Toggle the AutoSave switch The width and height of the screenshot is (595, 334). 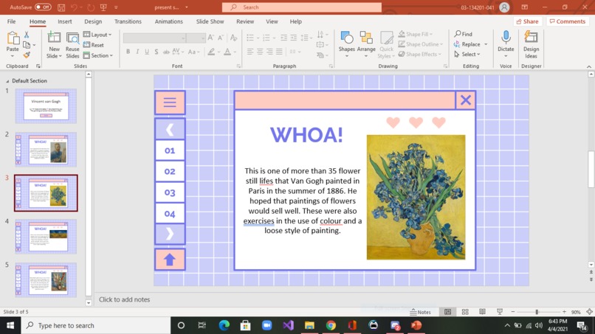point(43,7)
